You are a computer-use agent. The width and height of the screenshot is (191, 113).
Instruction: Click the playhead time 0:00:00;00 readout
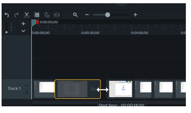click(49, 22)
